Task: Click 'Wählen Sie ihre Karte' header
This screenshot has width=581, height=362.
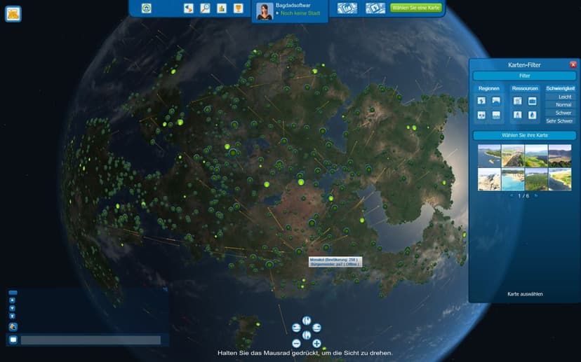Action: point(524,135)
